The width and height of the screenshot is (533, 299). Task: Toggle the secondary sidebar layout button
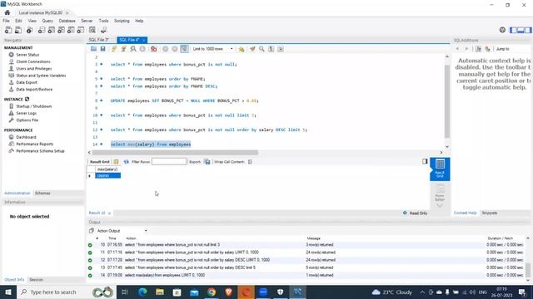click(528, 30)
